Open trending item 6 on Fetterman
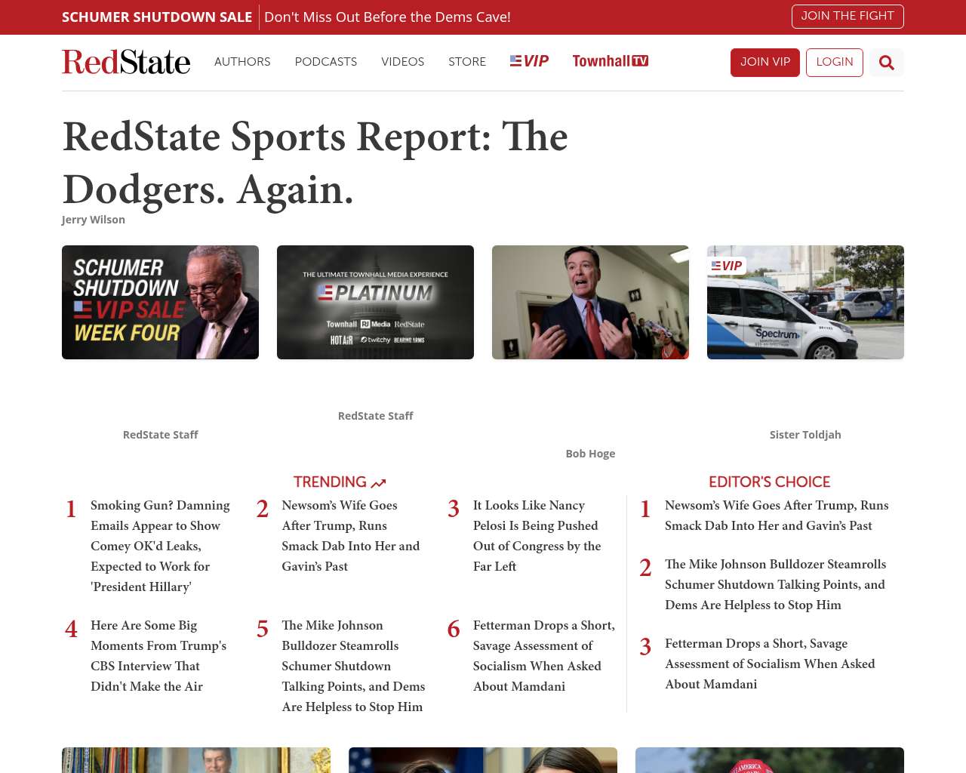Screen dimensions: 966x773 (544, 656)
